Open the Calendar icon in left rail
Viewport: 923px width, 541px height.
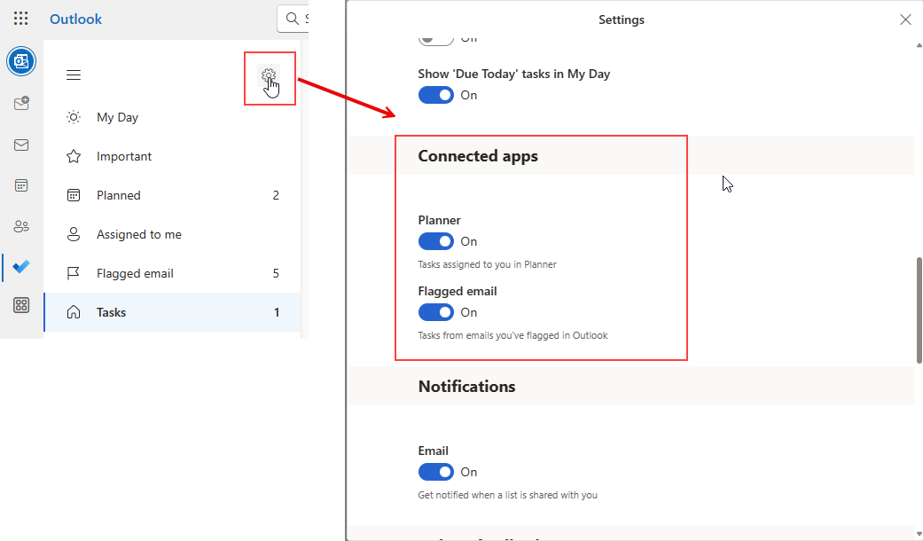[x=20, y=184]
